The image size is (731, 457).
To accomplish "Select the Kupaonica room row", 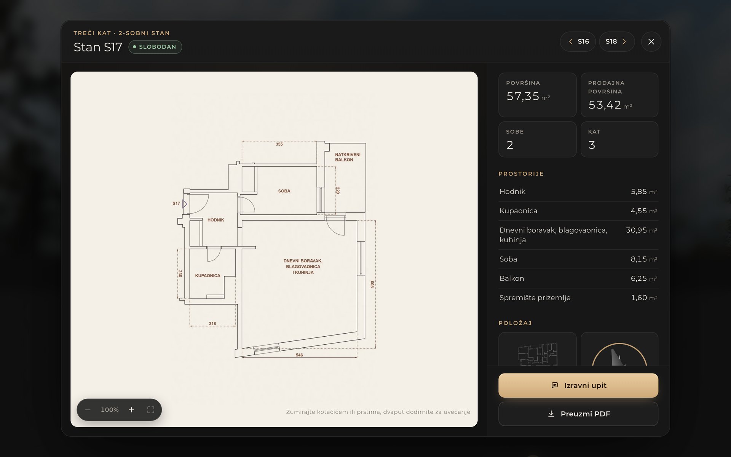I will [x=578, y=211].
